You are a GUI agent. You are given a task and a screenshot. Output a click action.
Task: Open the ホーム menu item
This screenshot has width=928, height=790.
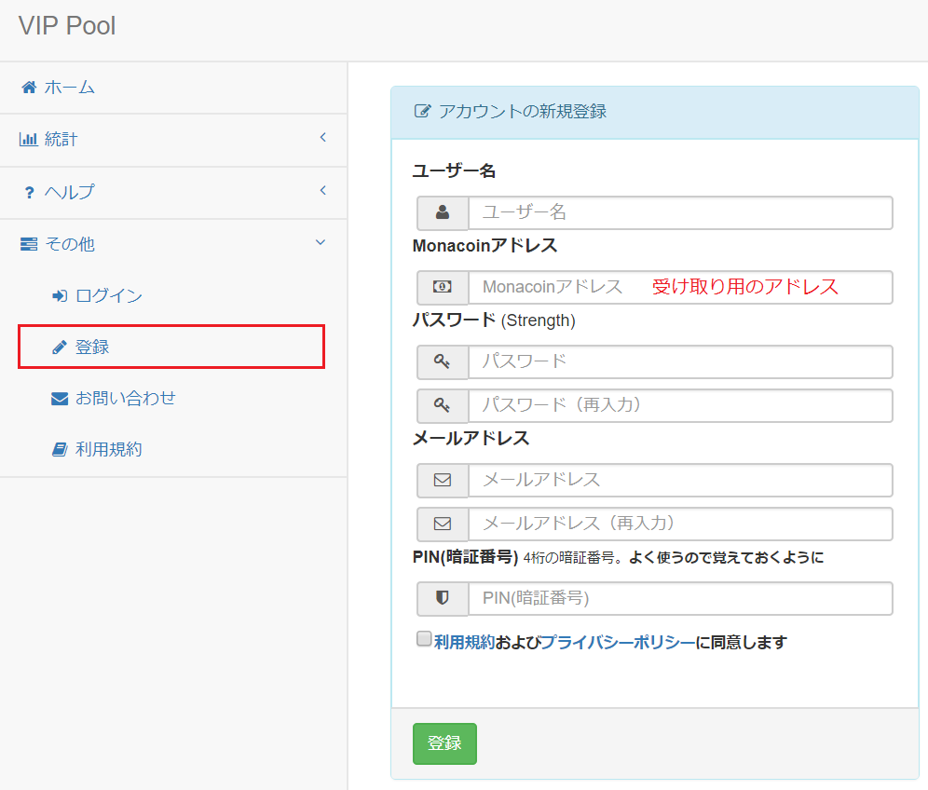pyautogui.click(x=173, y=88)
